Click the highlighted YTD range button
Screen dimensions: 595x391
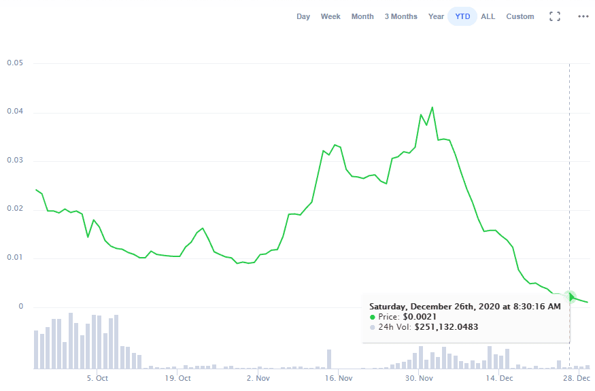point(462,16)
